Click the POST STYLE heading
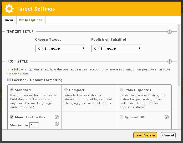Viewport: 183px width, 143px height. (18, 61)
